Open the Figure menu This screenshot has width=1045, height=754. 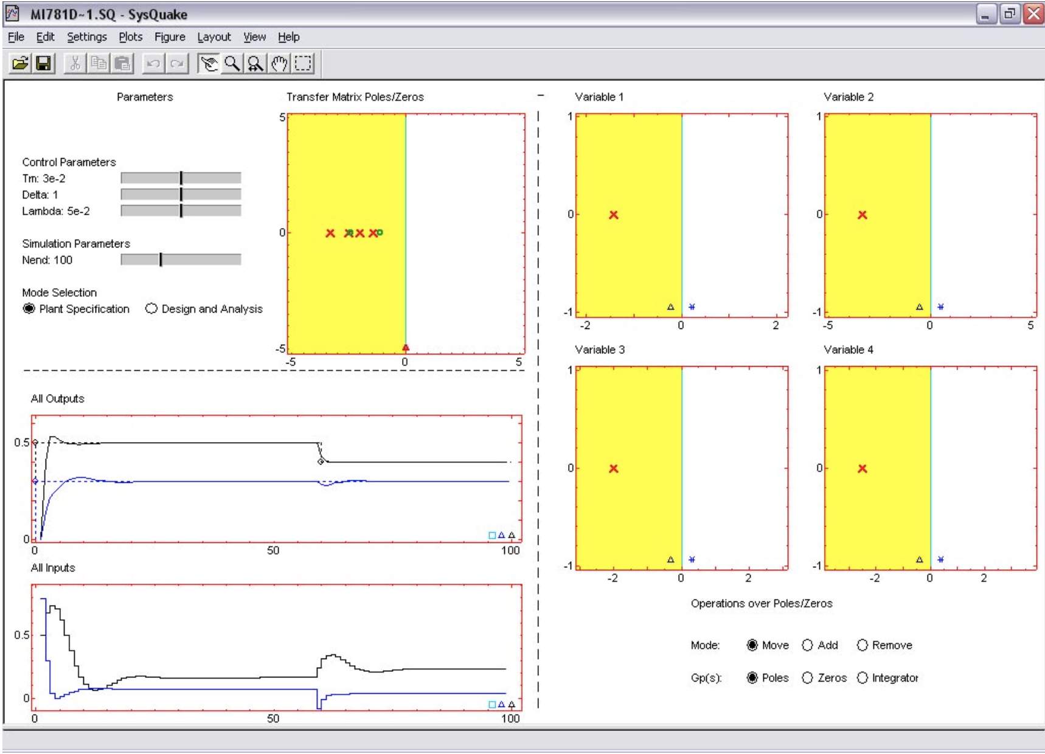170,37
